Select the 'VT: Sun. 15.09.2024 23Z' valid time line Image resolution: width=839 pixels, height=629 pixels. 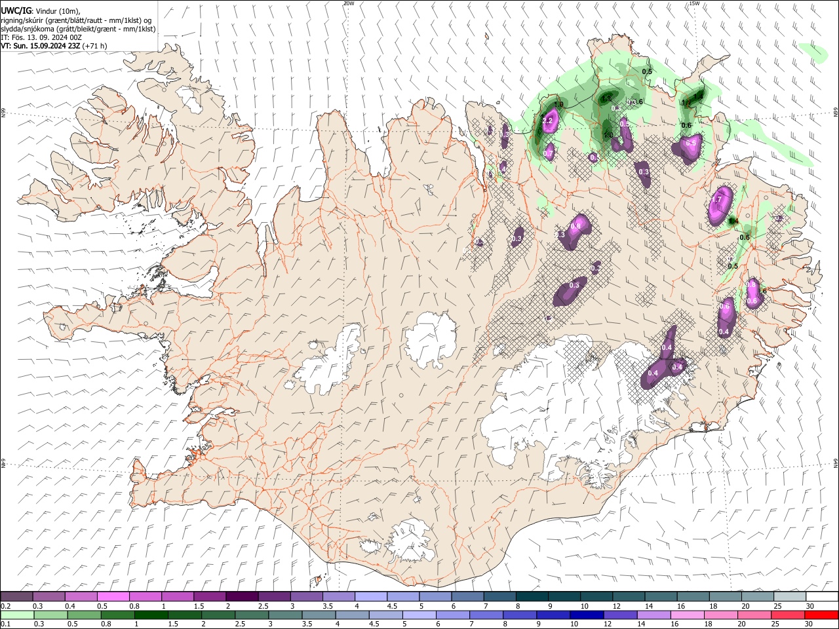click(x=41, y=46)
